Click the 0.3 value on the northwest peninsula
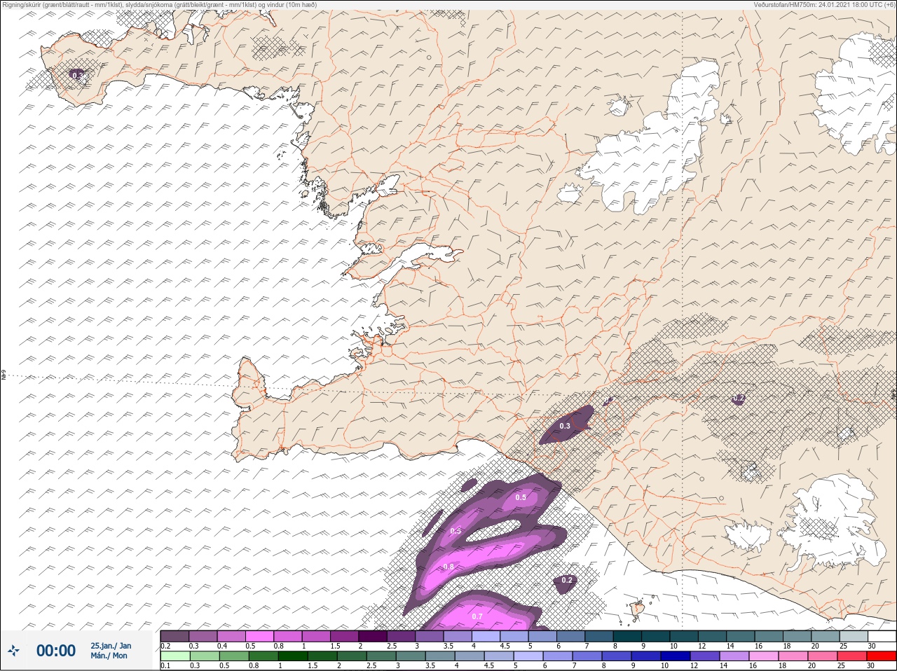Screen dimensions: 897x671 pos(77,74)
